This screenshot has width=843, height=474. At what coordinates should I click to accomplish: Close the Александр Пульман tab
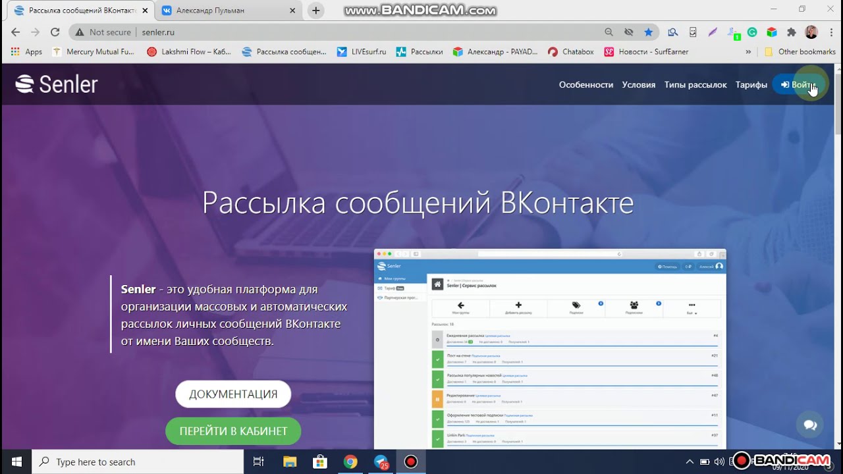292,11
